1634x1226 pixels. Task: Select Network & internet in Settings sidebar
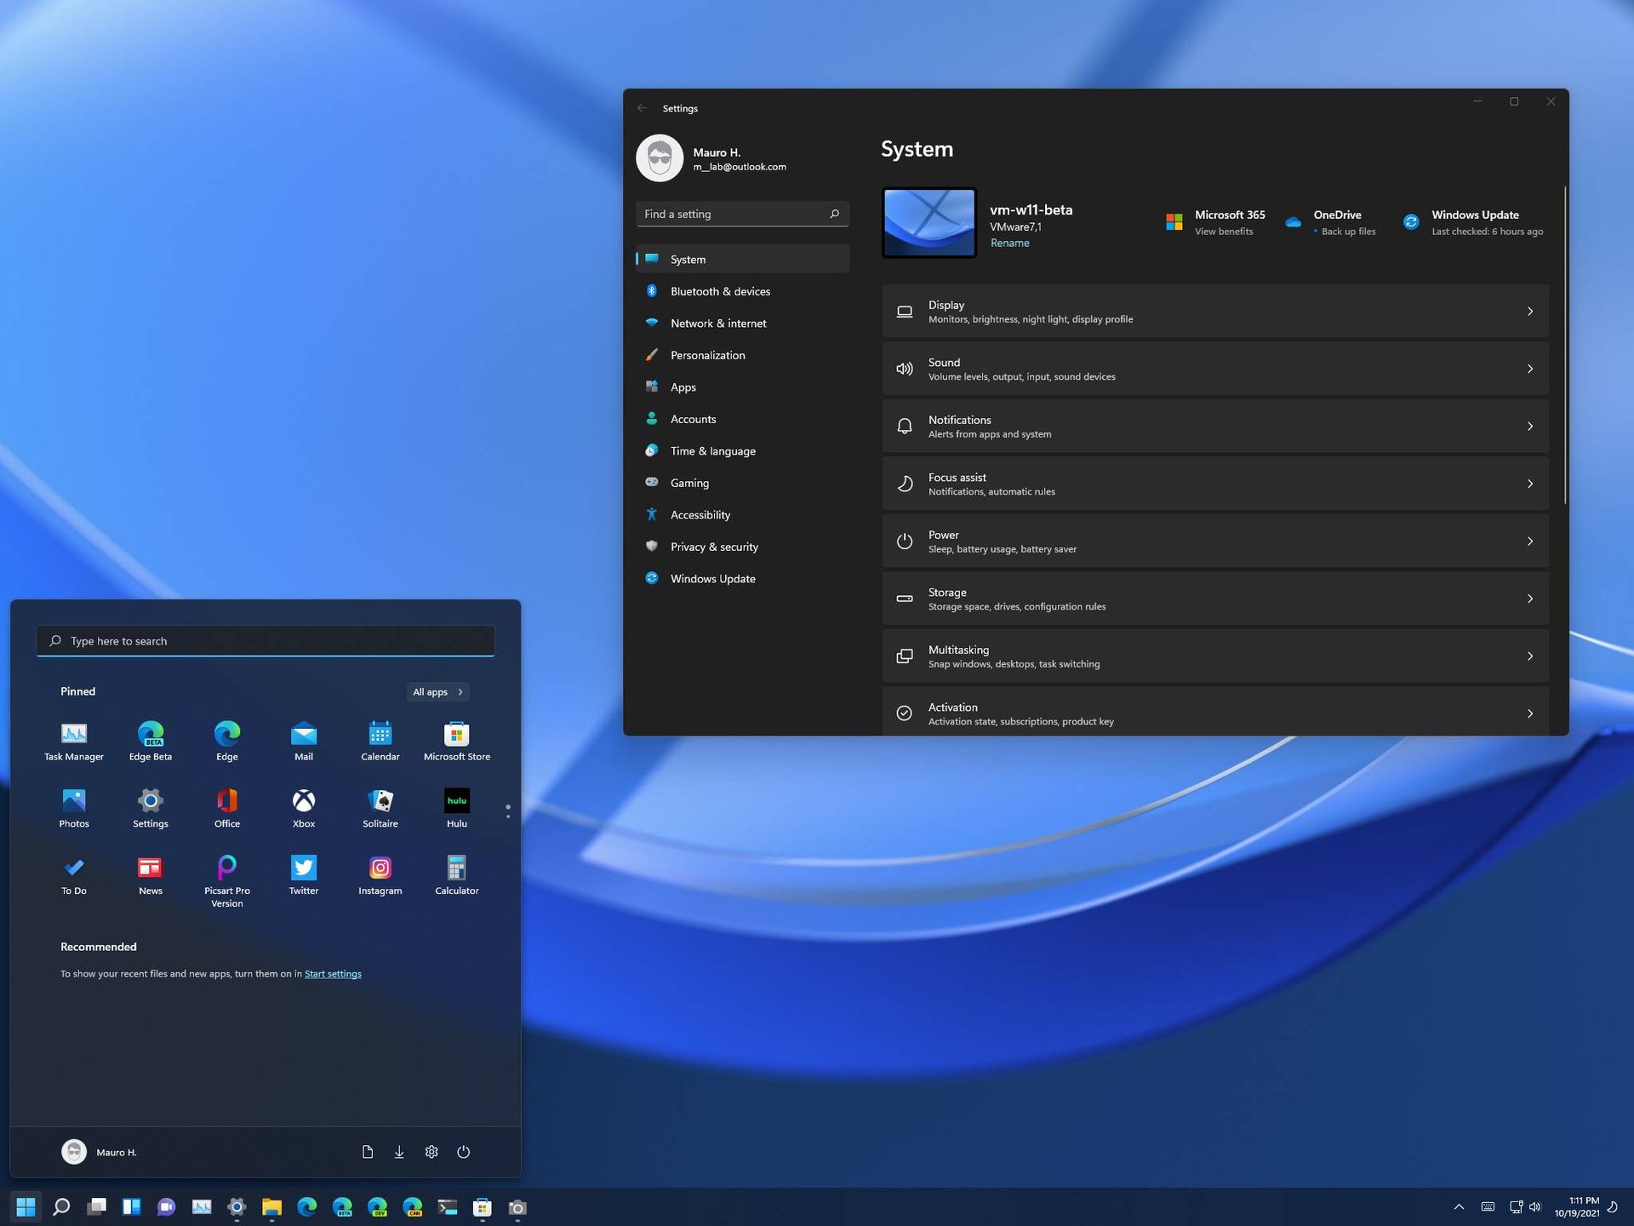(x=717, y=323)
